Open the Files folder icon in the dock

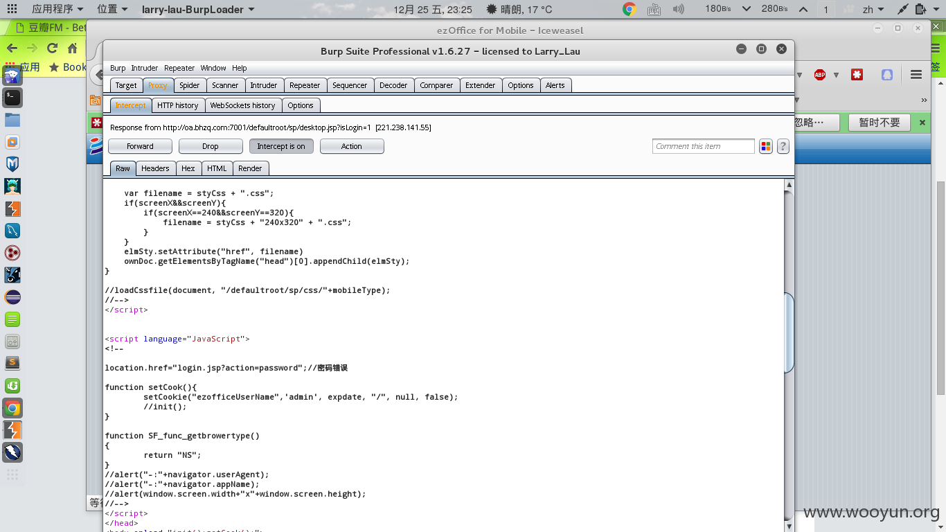click(12, 120)
